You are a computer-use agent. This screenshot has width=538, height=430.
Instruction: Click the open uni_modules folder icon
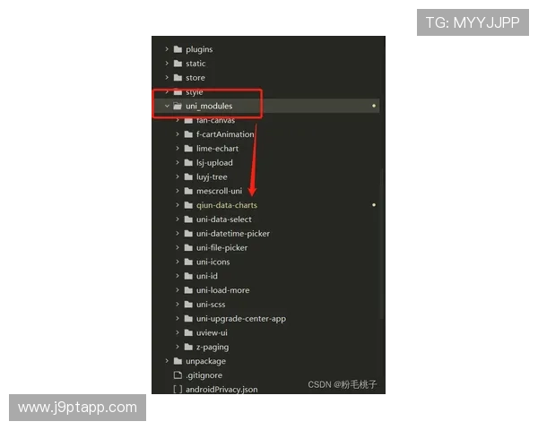pos(178,107)
